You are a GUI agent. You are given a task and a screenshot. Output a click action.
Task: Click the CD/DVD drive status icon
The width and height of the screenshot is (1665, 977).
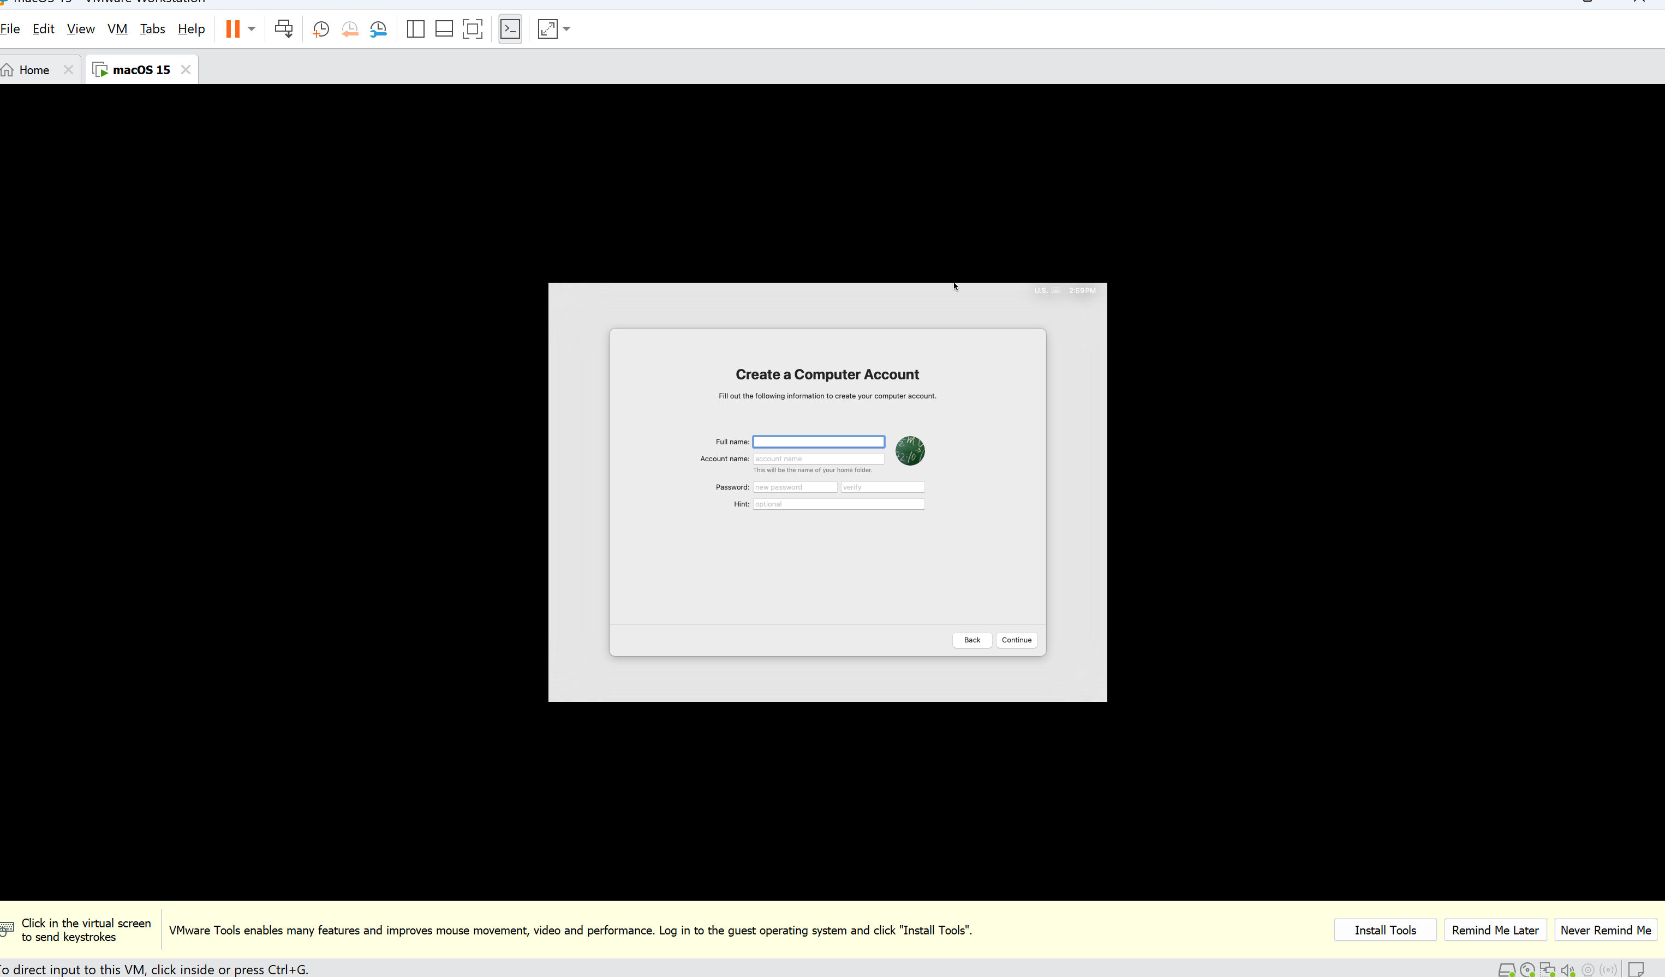1527,970
